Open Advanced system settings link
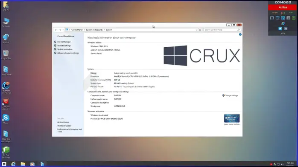 pyautogui.click(x=68, y=53)
